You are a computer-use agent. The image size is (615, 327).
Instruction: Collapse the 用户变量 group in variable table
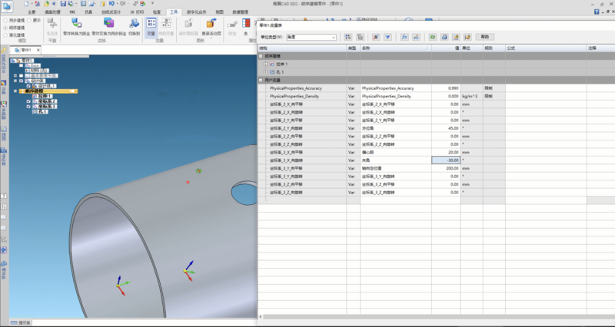click(x=260, y=80)
